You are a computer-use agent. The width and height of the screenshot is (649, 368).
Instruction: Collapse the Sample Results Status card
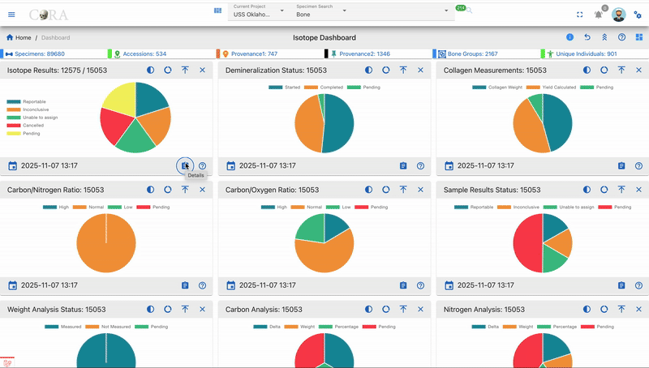click(x=621, y=190)
